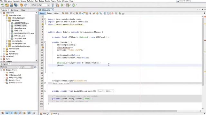Toggle Show Non-Public Members filter in Navigator

[x=15, y=113]
